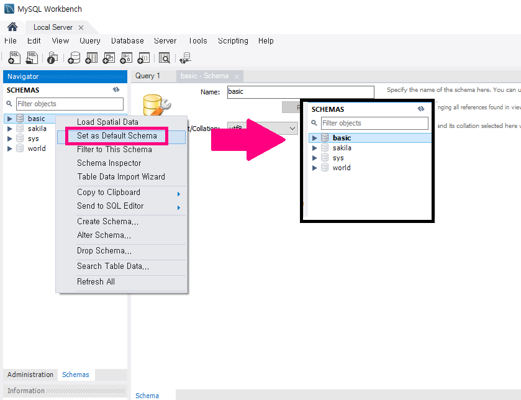Expand the basic schema in inset panel
Image resolution: width=521 pixels, height=400 pixels.
[x=315, y=138]
